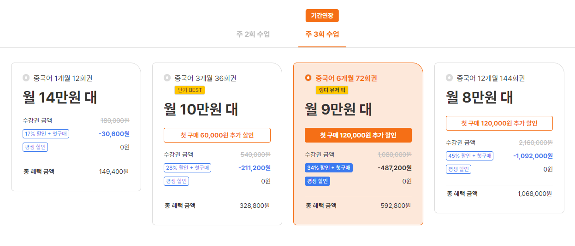This screenshot has height=246, width=575.
Task: Click 평생 할인 tag in the 12개월 card
Action: tap(458, 169)
